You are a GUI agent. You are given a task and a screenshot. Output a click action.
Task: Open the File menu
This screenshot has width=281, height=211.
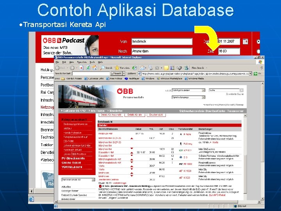(x=57, y=62)
